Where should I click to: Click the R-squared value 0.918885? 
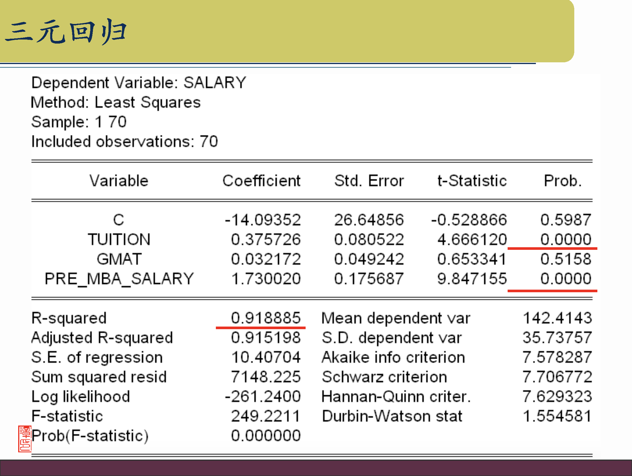[266, 318]
